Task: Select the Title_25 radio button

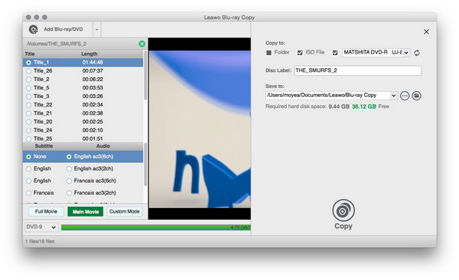Action: pos(28,139)
